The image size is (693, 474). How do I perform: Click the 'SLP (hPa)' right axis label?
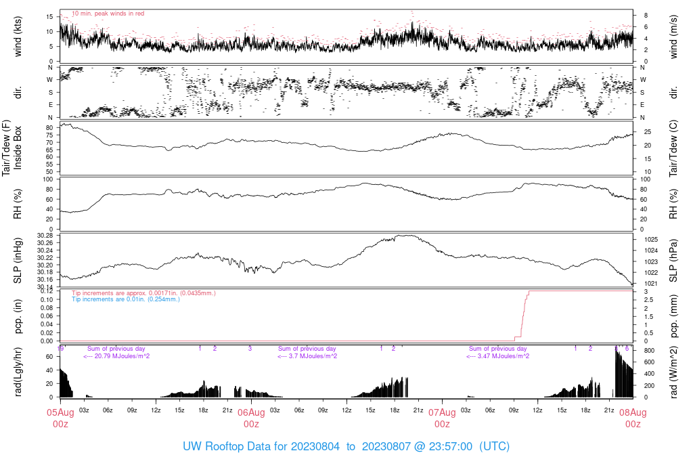[x=673, y=261]
